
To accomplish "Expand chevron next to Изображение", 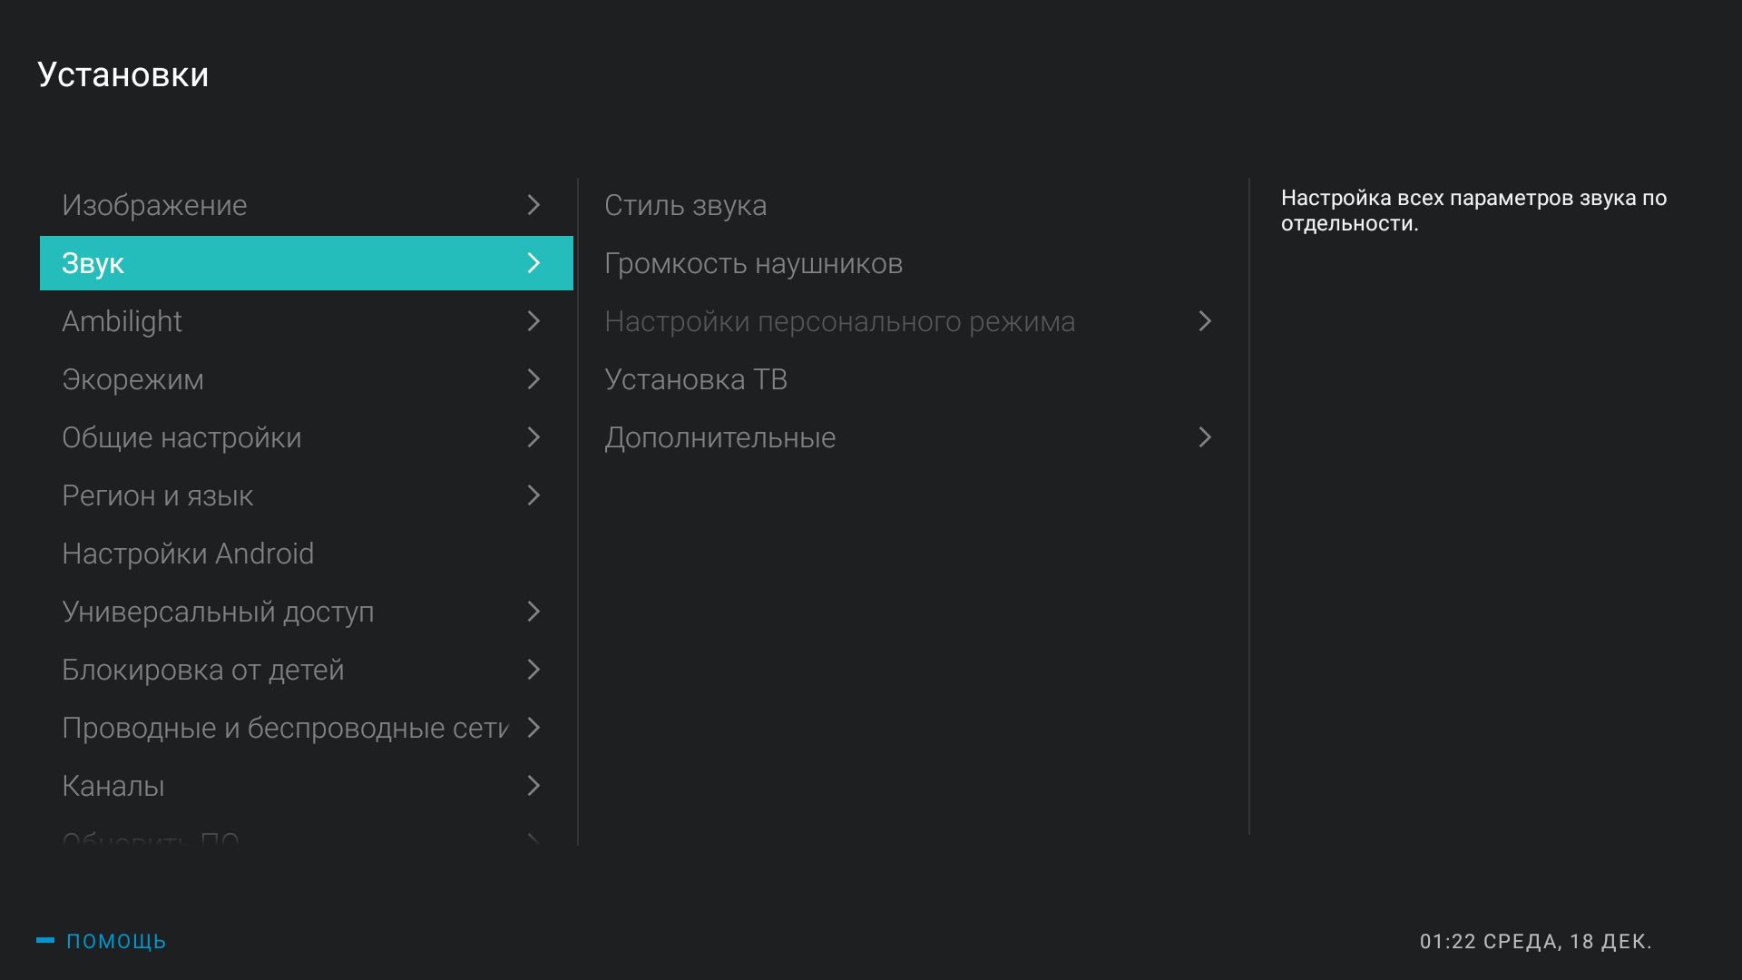I will point(533,205).
